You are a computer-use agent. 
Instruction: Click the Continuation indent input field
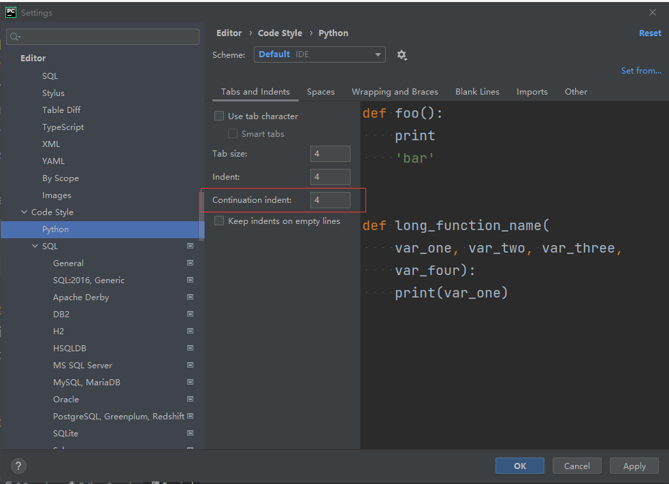click(330, 199)
